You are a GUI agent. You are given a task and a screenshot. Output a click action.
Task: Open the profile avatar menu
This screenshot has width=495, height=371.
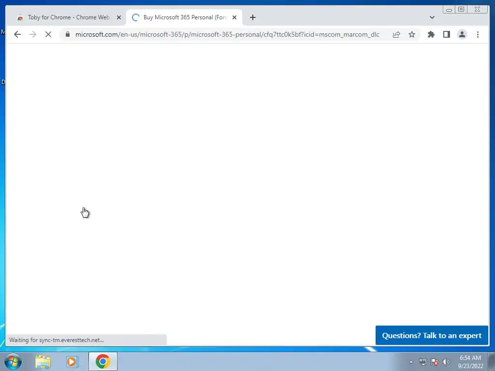(462, 34)
